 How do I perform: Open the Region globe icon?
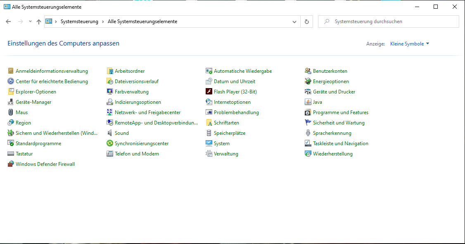tap(11, 122)
